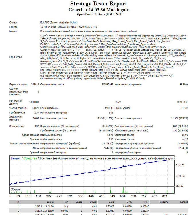
Task: Select absolute drawdown '78.88'
Action: tap(36, 118)
